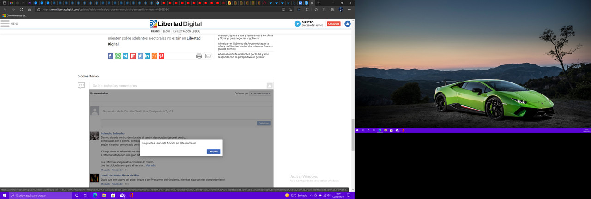This screenshot has width=591, height=199.
Task: Play the DIRECTO live radio button
Action: click(x=297, y=23)
